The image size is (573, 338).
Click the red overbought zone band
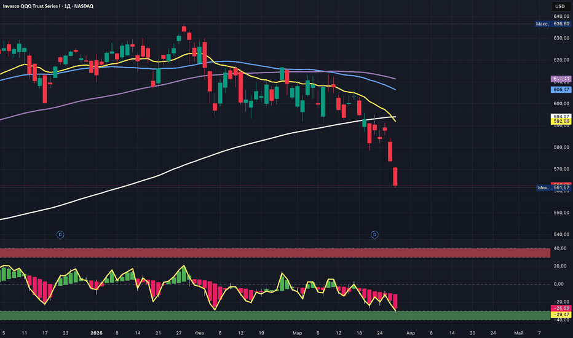tap(274, 253)
